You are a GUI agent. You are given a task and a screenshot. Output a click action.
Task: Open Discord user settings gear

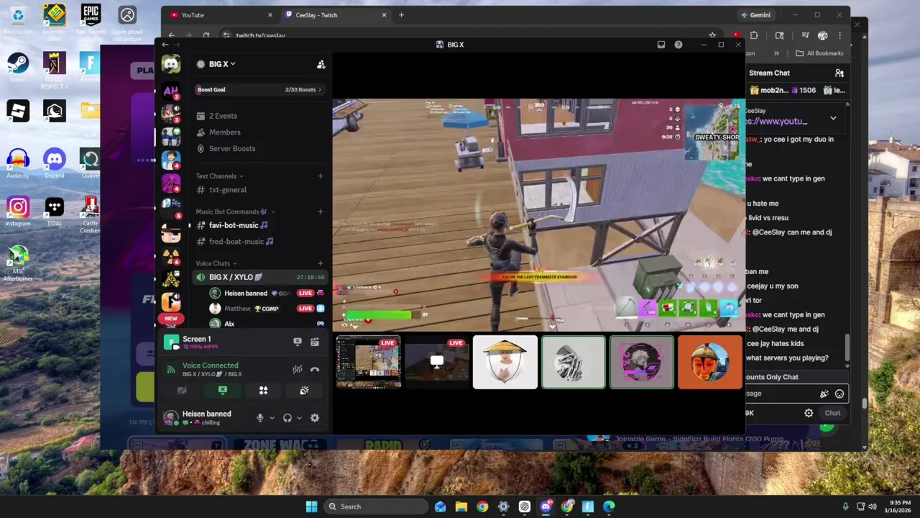click(x=315, y=417)
